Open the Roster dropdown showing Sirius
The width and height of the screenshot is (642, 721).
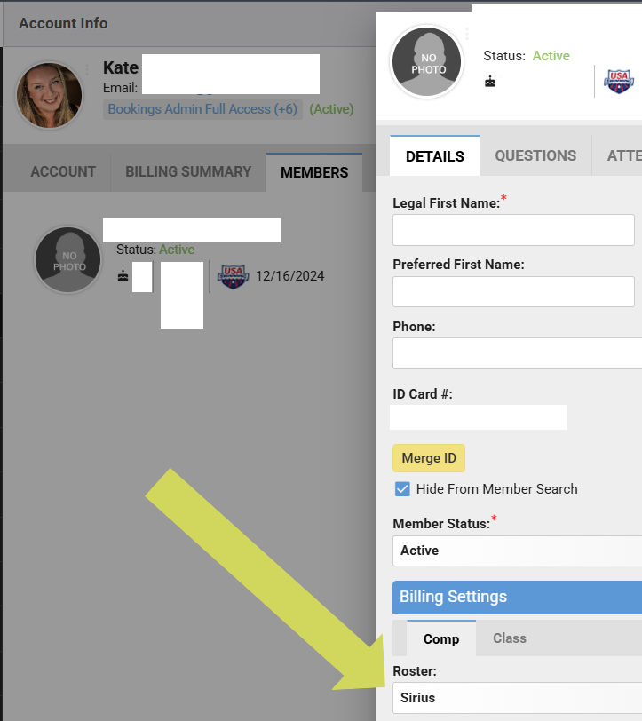click(518, 698)
